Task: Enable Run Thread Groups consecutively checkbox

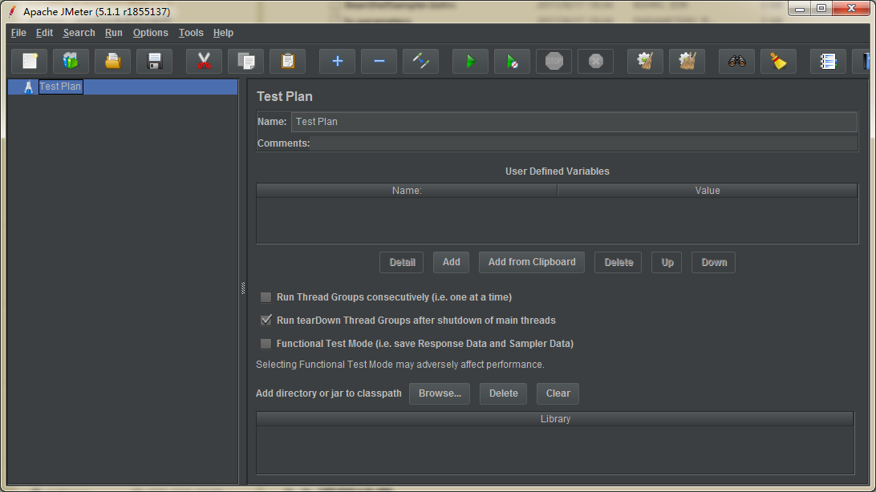Action: tap(266, 297)
